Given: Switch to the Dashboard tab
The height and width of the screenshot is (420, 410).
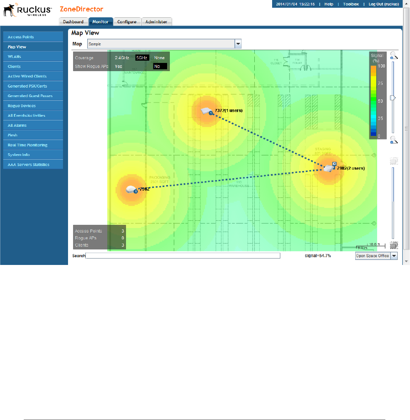Looking at the screenshot, I should pyautogui.click(x=73, y=22).
